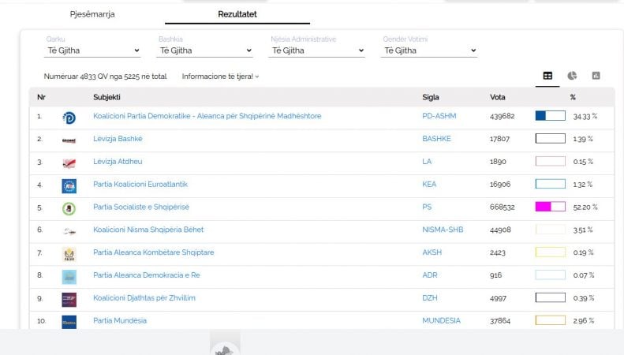The width and height of the screenshot is (624, 355).
Task: Click the Aleanca Demokracia e Re logo
Action: pos(69,277)
